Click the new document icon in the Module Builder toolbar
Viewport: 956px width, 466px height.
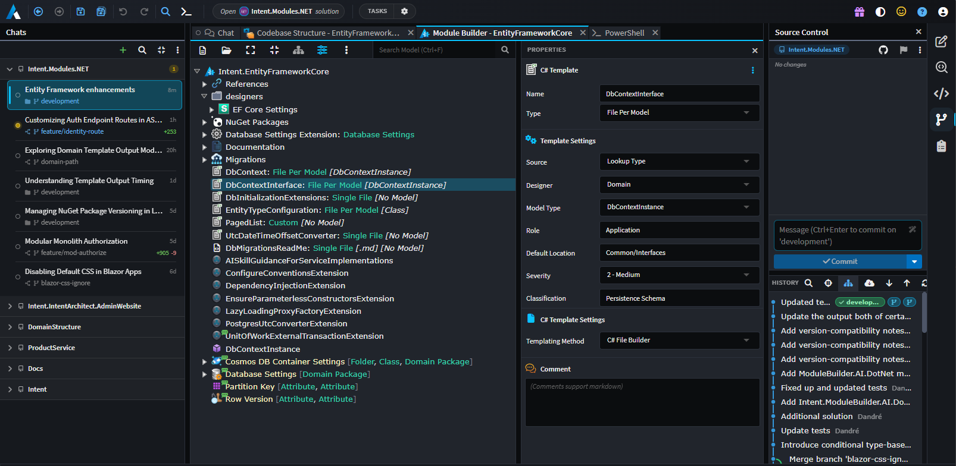[x=202, y=50]
